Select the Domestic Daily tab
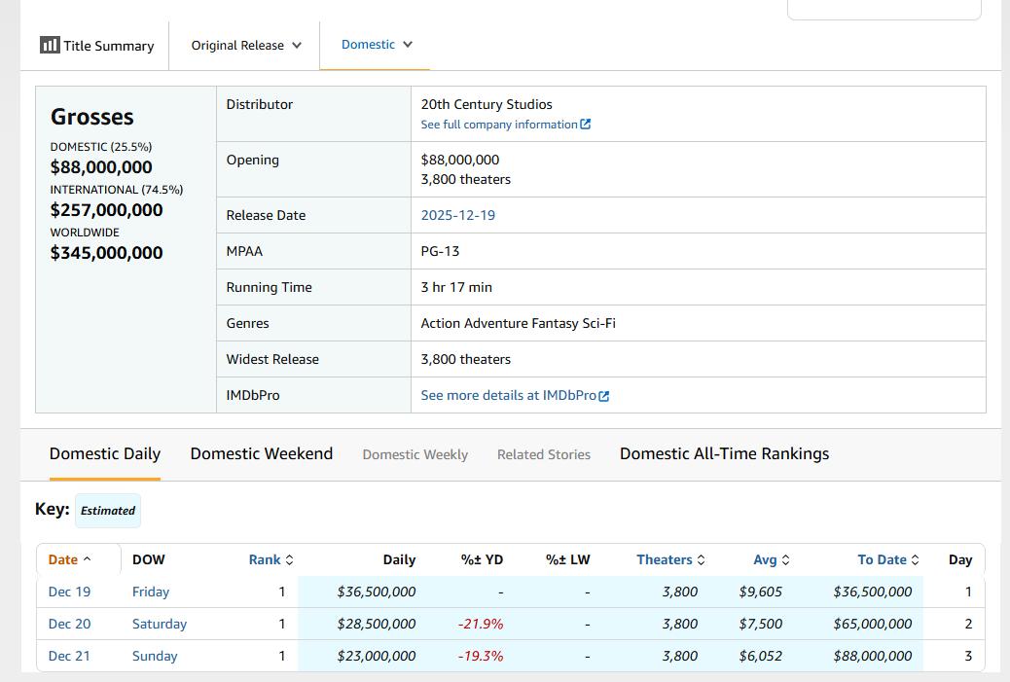This screenshot has height=682, width=1010. 104,453
